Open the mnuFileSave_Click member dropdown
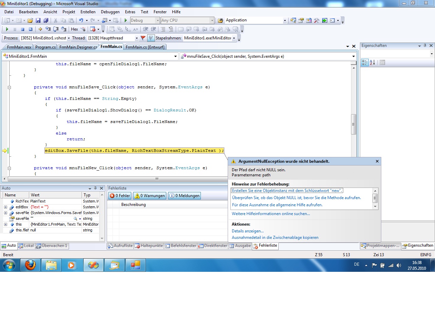 point(353,56)
